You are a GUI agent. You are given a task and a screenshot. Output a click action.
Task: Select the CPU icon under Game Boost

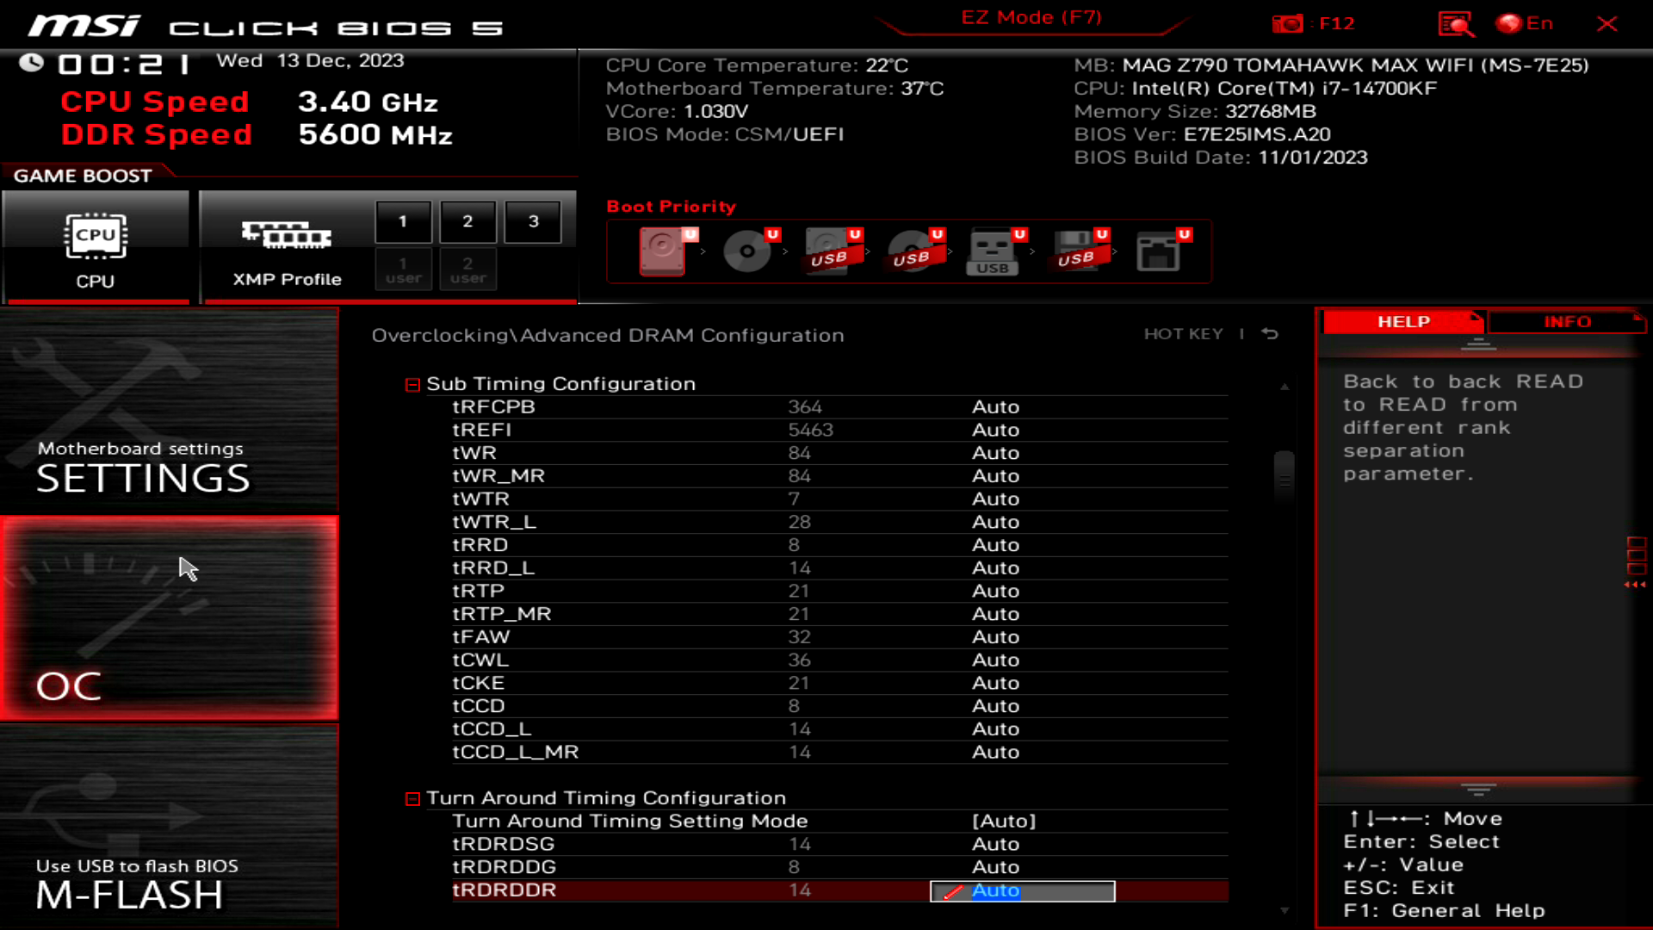coord(96,234)
